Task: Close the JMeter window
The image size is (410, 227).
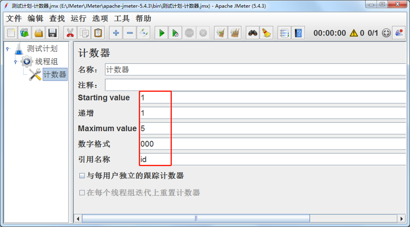Action: tap(397, 4)
